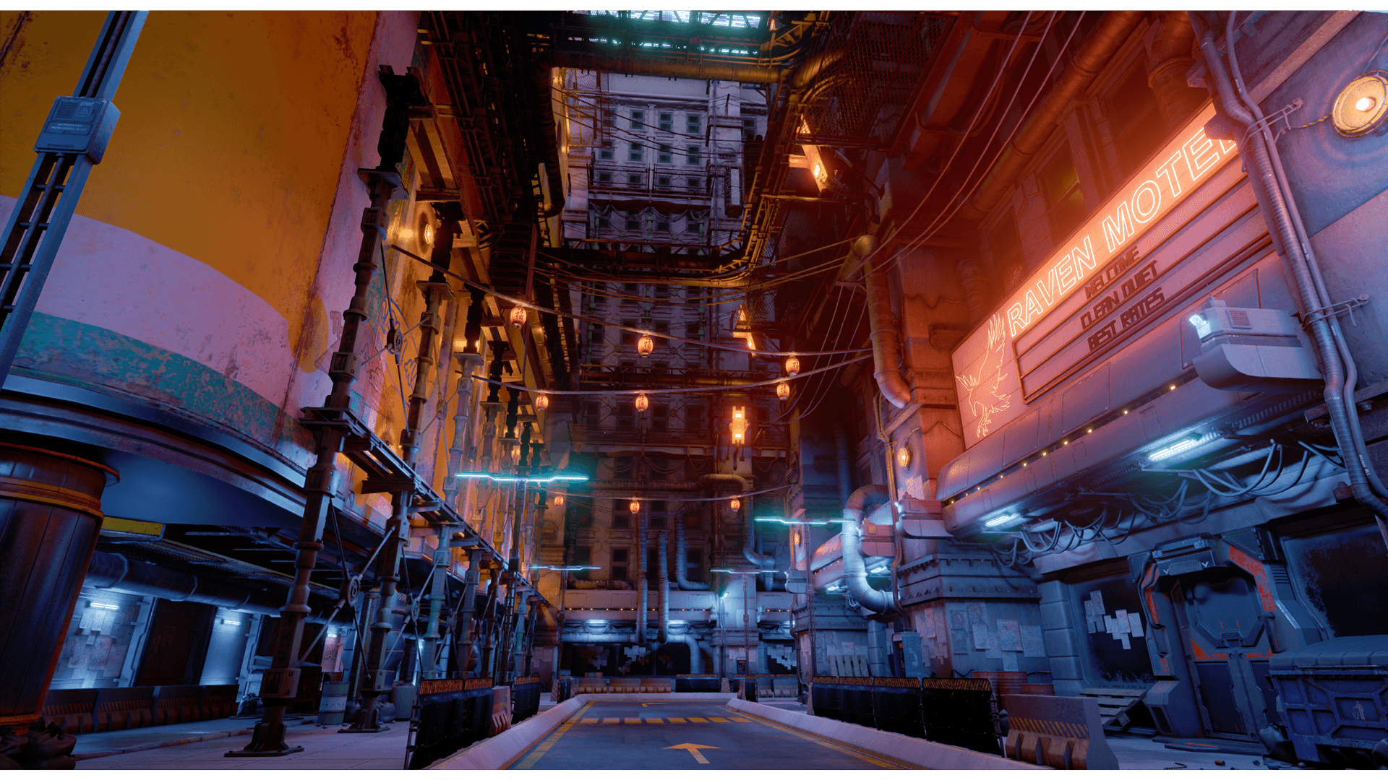Click the RAVEN MOTEL neon sign text

[1121, 230]
